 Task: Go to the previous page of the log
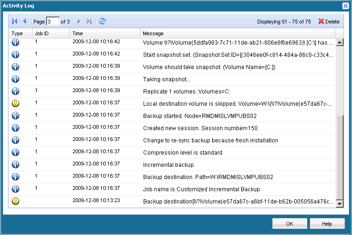click(25, 21)
